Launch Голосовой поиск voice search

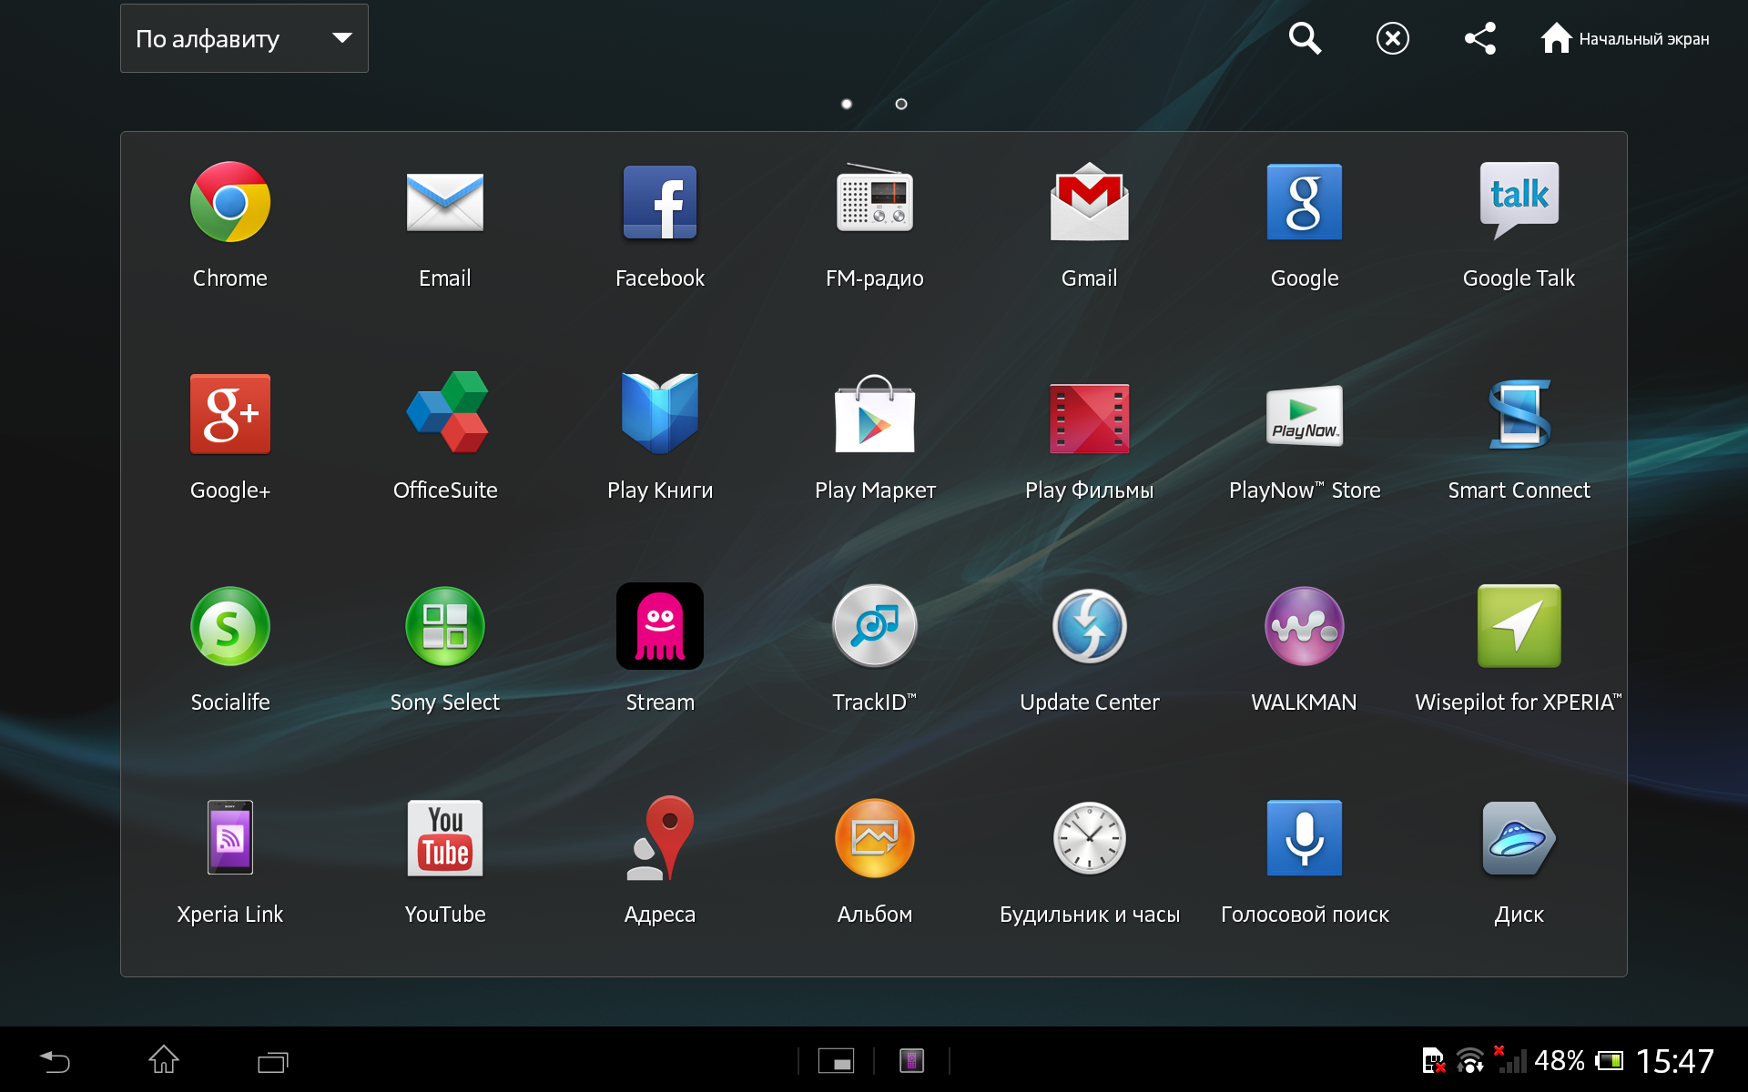click(1305, 838)
